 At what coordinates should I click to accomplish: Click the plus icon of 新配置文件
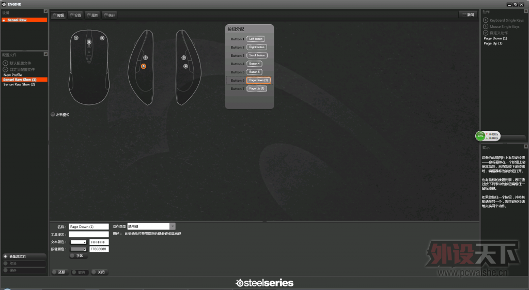coord(5,256)
